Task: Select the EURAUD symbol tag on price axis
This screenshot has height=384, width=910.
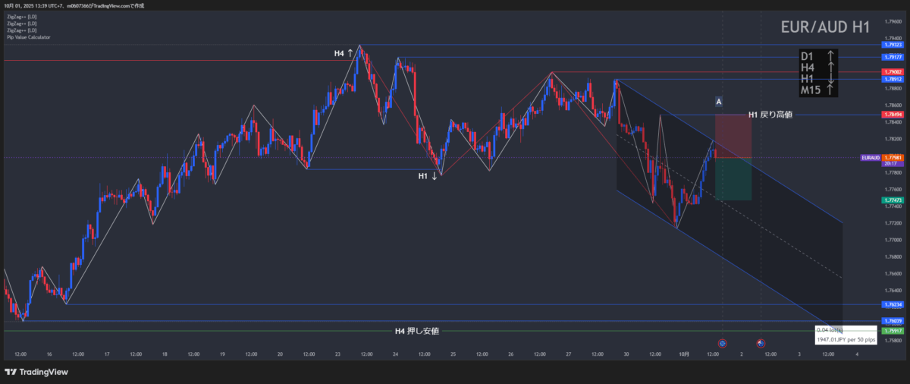Action: (x=871, y=158)
